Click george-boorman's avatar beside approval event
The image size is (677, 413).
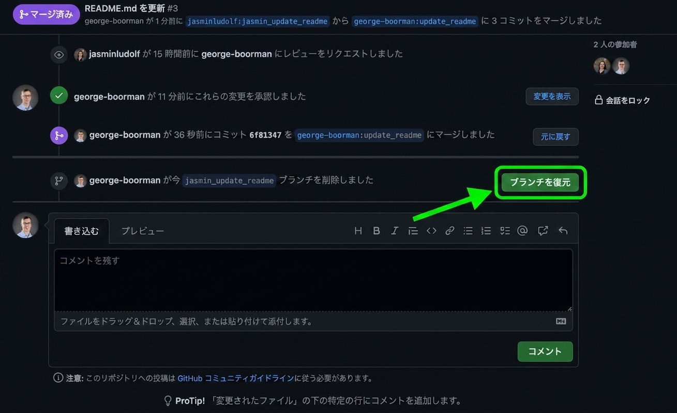25,97
